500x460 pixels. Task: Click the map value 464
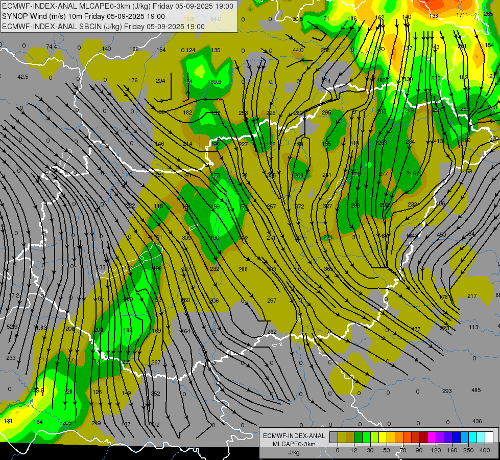[185, 331]
